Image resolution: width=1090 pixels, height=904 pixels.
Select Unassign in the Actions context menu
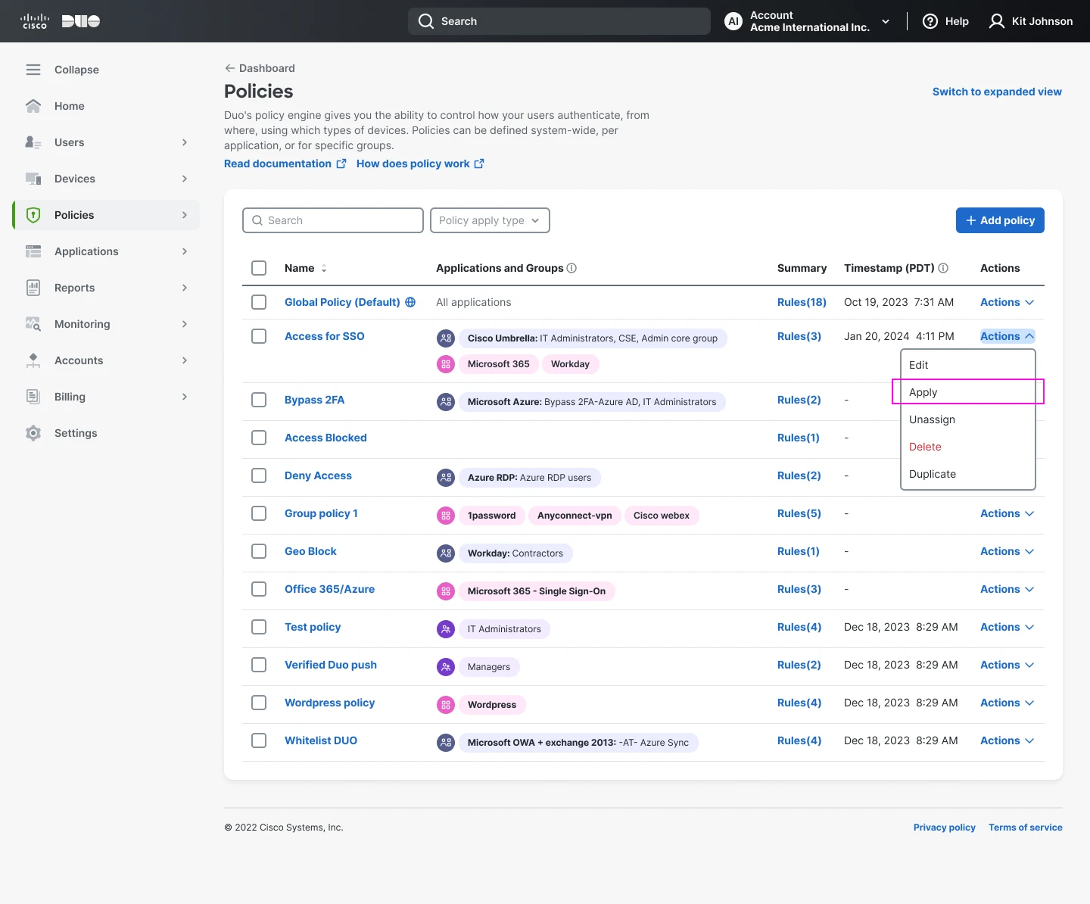933,419
